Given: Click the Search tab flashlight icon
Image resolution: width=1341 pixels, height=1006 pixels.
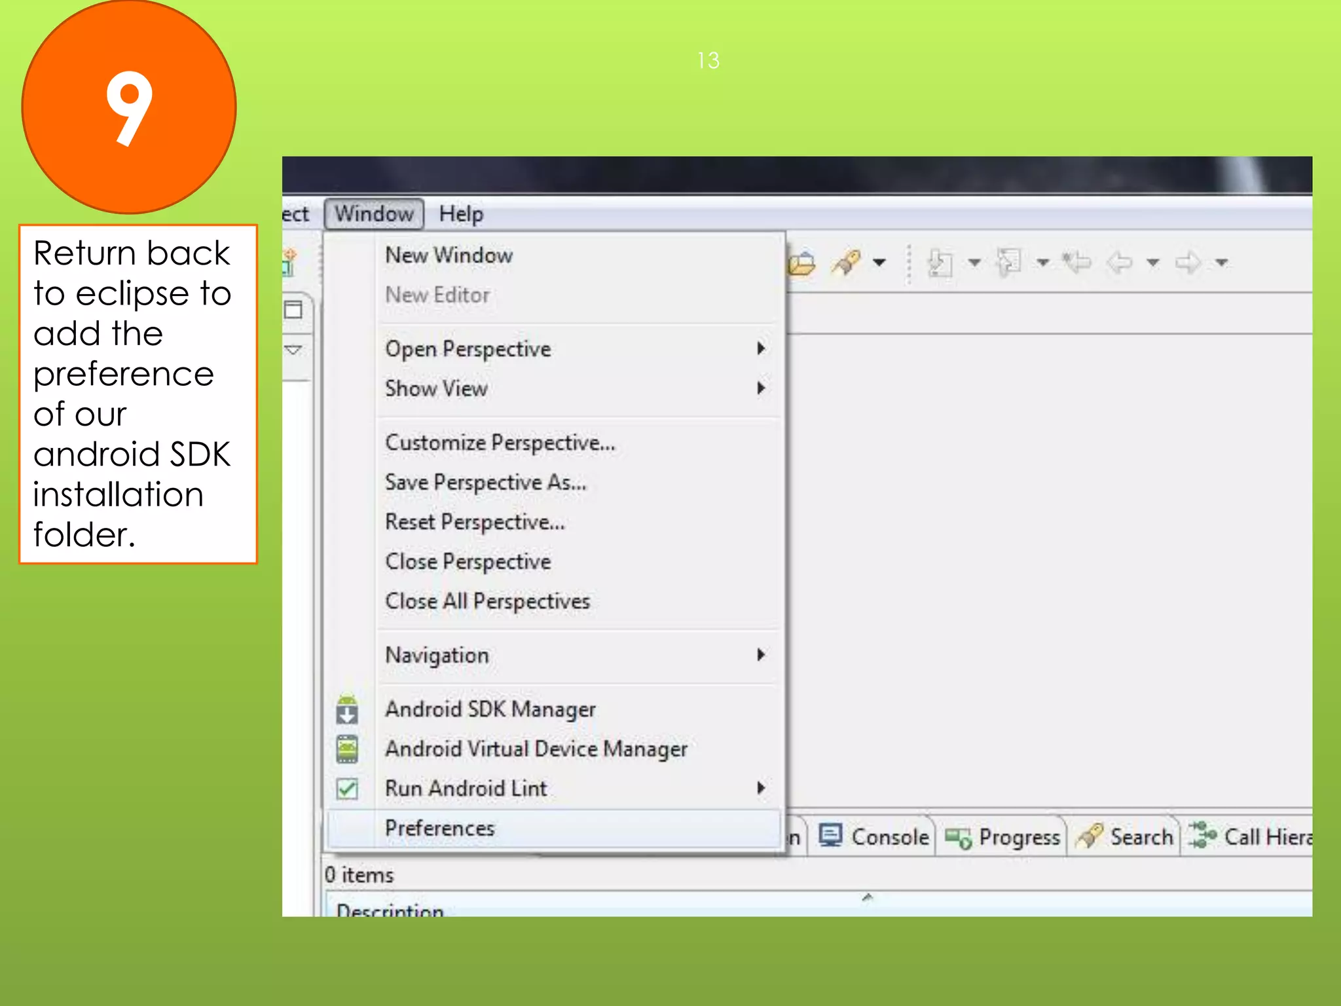Looking at the screenshot, I should 1090,836.
